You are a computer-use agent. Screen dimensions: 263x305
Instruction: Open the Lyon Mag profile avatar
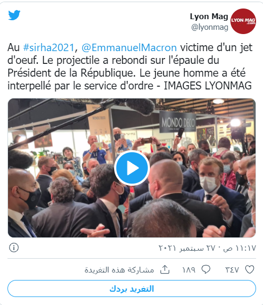click(243, 21)
